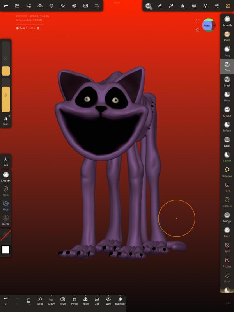
Task: Toggle Persp perspective camera
Action: [74, 301]
